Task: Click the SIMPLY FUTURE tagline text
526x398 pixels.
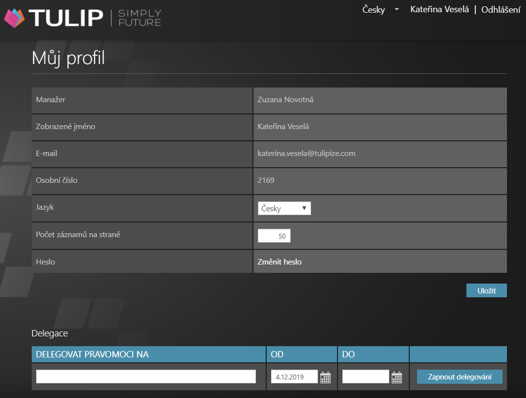Action: pos(140,18)
